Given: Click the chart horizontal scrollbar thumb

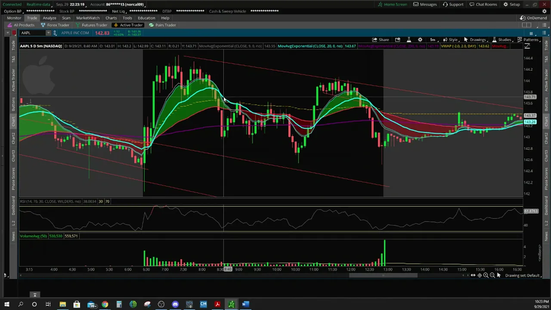Looking at the screenshot, I should tap(383, 276).
